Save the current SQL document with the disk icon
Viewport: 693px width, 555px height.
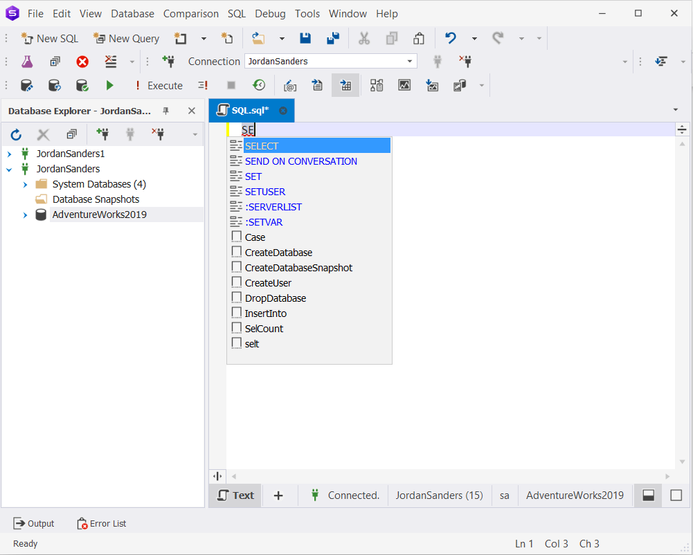305,38
